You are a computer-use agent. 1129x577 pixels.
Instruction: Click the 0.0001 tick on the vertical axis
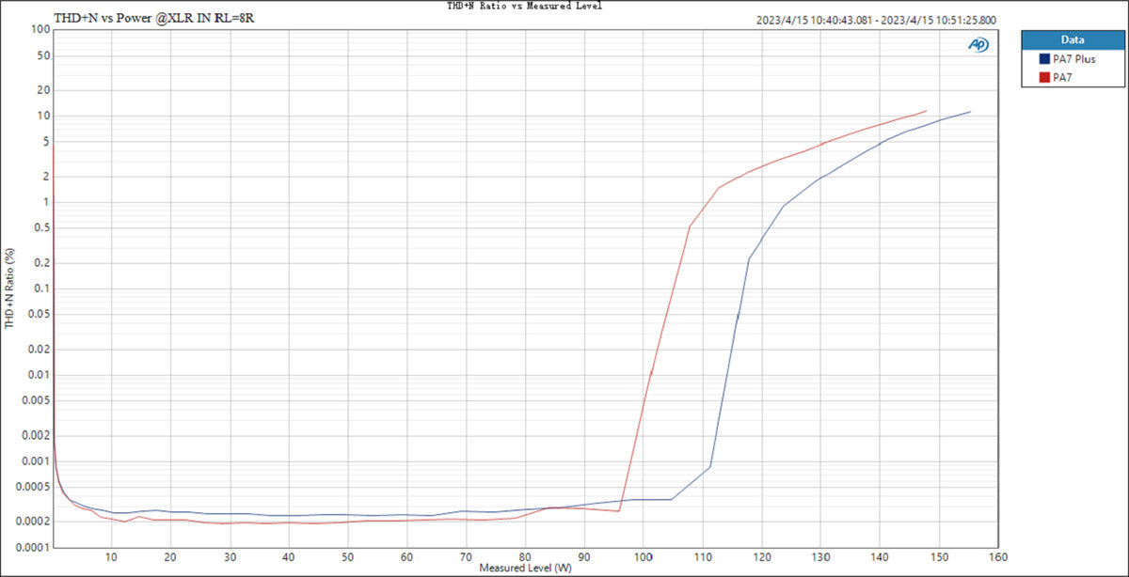coord(34,547)
